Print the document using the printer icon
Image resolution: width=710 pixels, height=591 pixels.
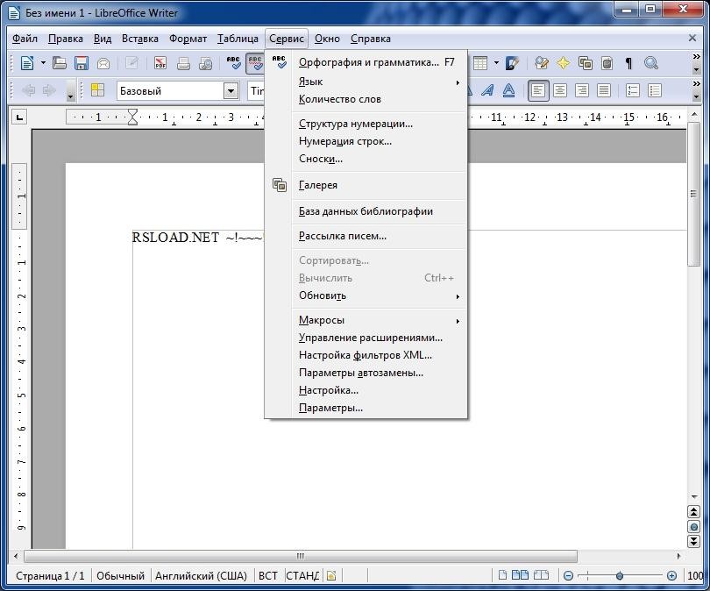(183, 63)
